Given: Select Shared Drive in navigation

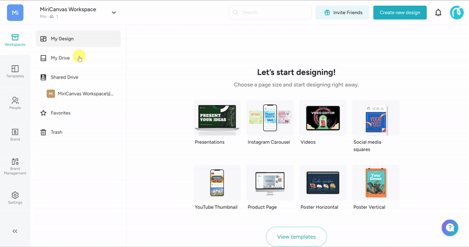Looking at the screenshot, I should (64, 77).
